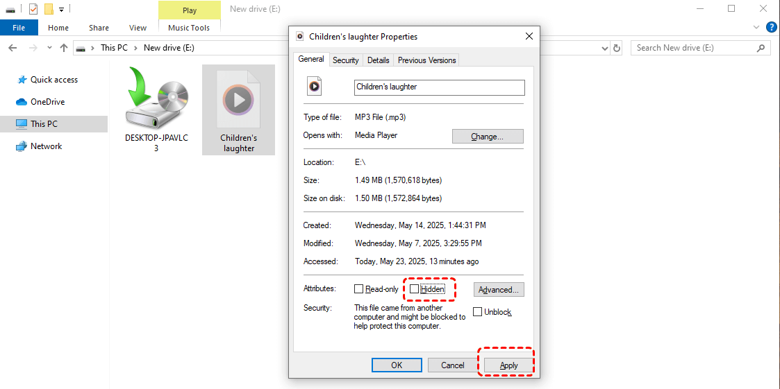Click the Change... button for Opens with
Image resolution: width=780 pixels, height=389 pixels.
point(488,136)
